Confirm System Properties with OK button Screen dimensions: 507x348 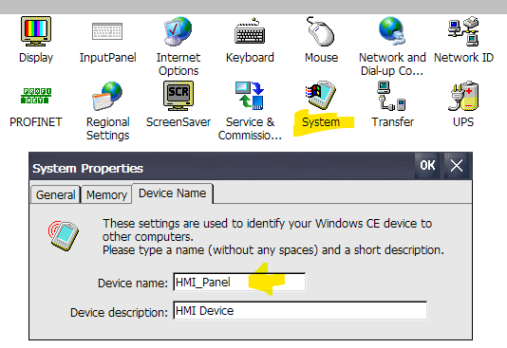[x=427, y=166]
